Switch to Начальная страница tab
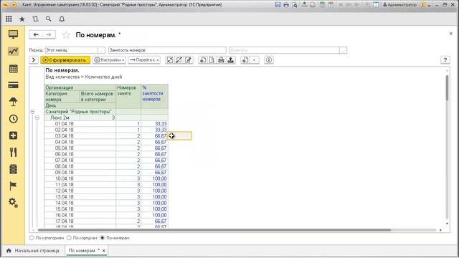This screenshot has height=258, width=459. click(x=34, y=251)
